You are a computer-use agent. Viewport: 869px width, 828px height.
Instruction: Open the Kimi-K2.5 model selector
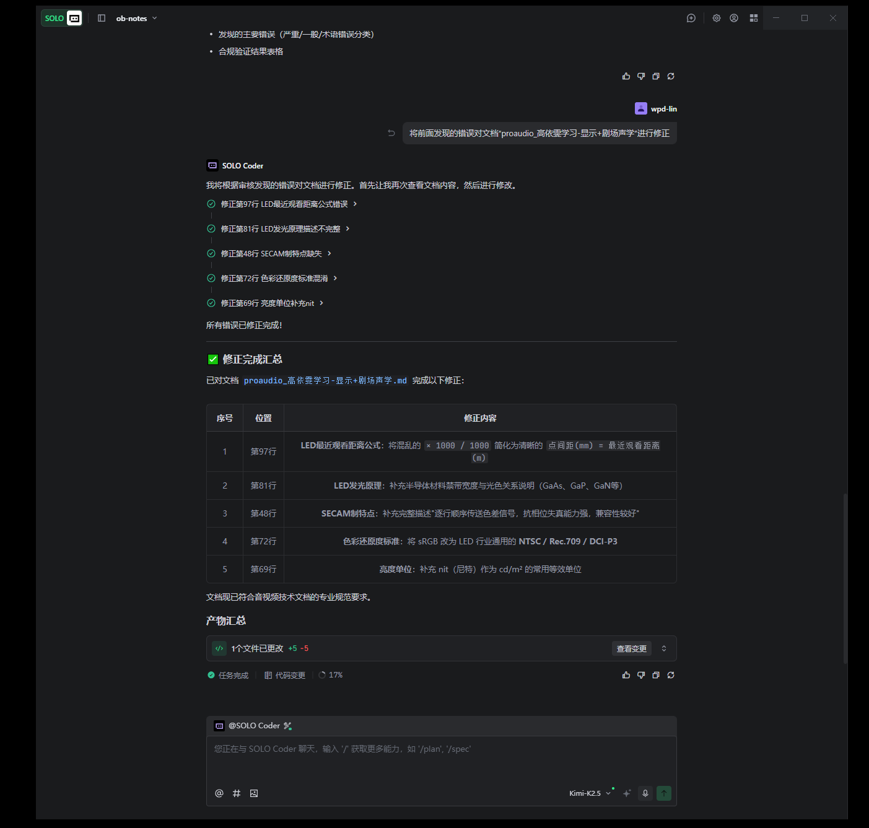tap(590, 793)
